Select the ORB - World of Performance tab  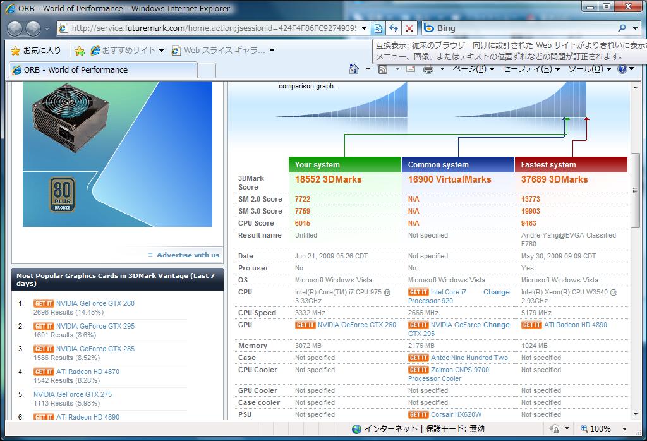(104, 69)
